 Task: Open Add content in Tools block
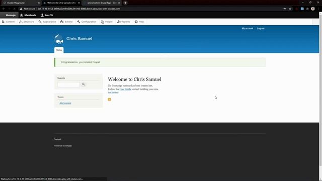pyautogui.click(x=65, y=103)
